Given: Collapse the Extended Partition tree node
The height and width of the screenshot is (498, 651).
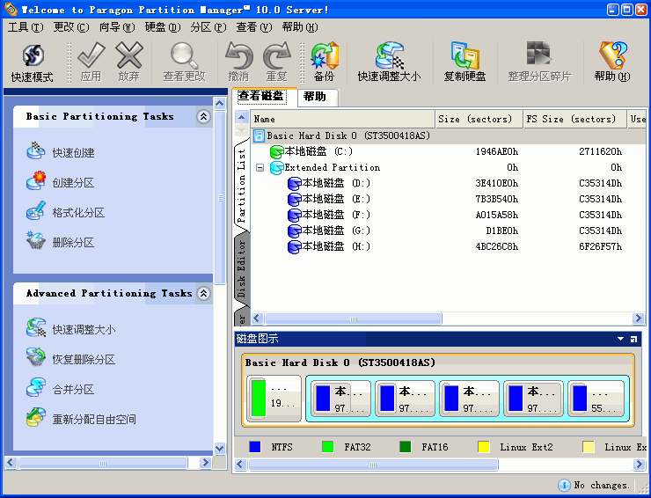Looking at the screenshot, I should [x=260, y=167].
